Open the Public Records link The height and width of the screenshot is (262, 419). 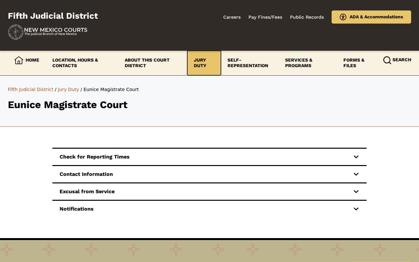coord(307,17)
